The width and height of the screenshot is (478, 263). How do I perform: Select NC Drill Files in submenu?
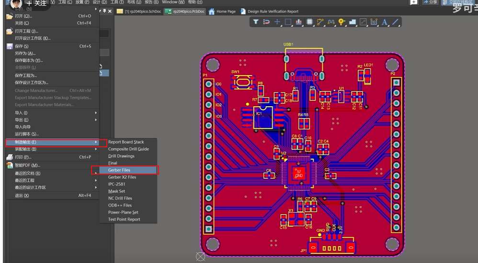[128, 198]
